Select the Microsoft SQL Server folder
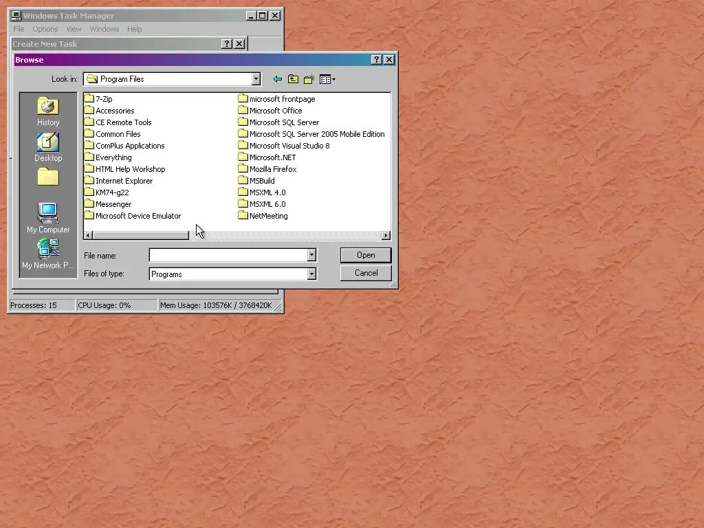 coord(279,122)
